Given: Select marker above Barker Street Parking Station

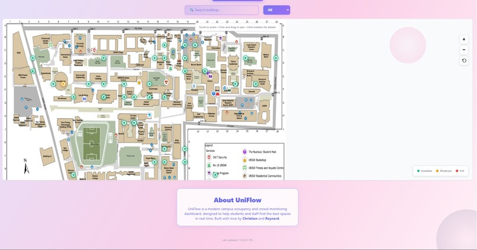Looking at the screenshot, I should (x=165, y=162).
